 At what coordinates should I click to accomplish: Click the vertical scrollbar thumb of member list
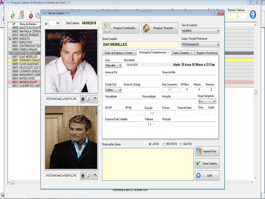[255, 92]
